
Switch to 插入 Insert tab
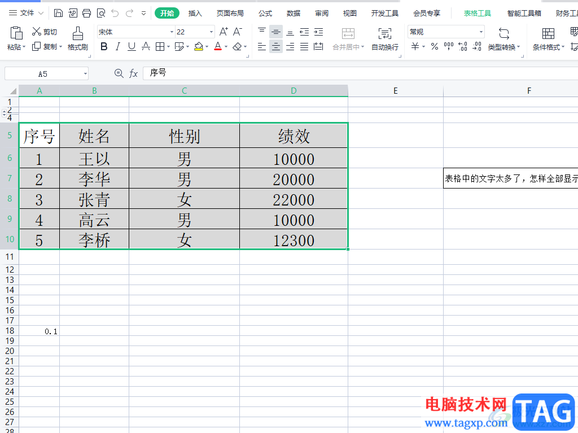click(195, 14)
